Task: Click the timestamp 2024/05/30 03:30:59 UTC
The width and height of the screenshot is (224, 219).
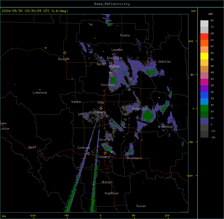Action: (26, 11)
